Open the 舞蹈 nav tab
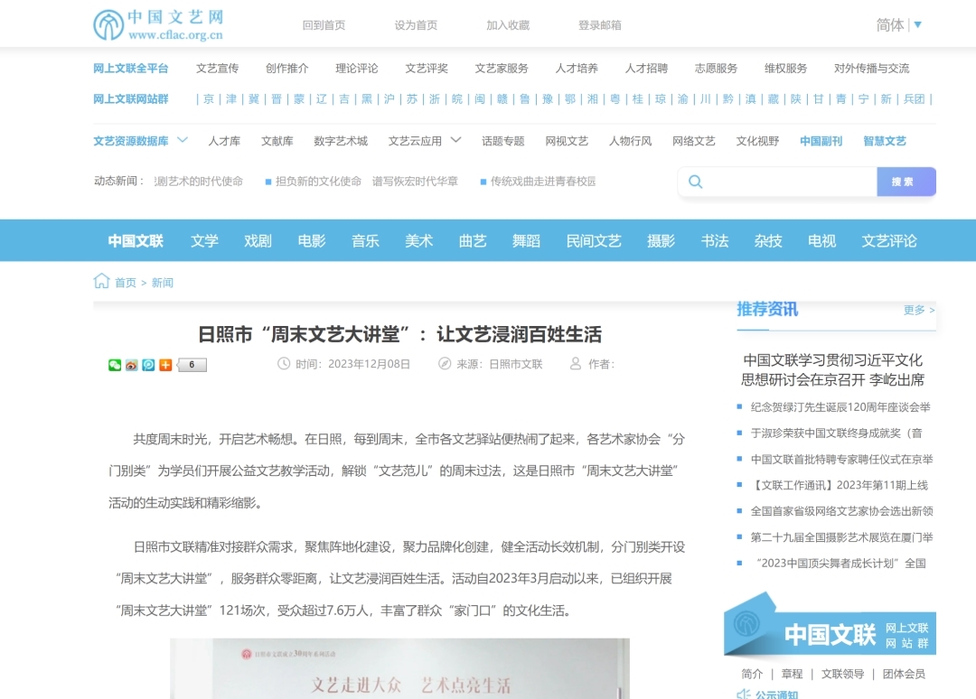 pyautogui.click(x=526, y=240)
